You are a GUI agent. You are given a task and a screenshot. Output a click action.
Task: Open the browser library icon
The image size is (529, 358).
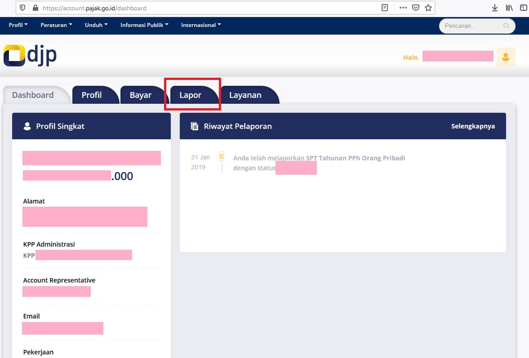pyautogui.click(x=509, y=8)
